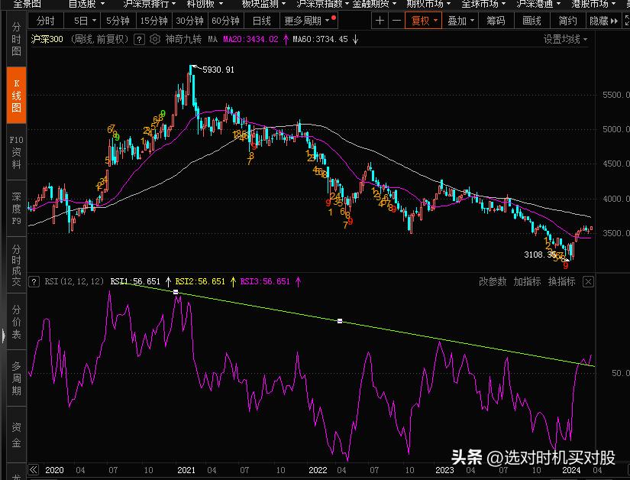
Task: Click the 5000.0 level on price axis
Action: pyautogui.click(x=615, y=129)
